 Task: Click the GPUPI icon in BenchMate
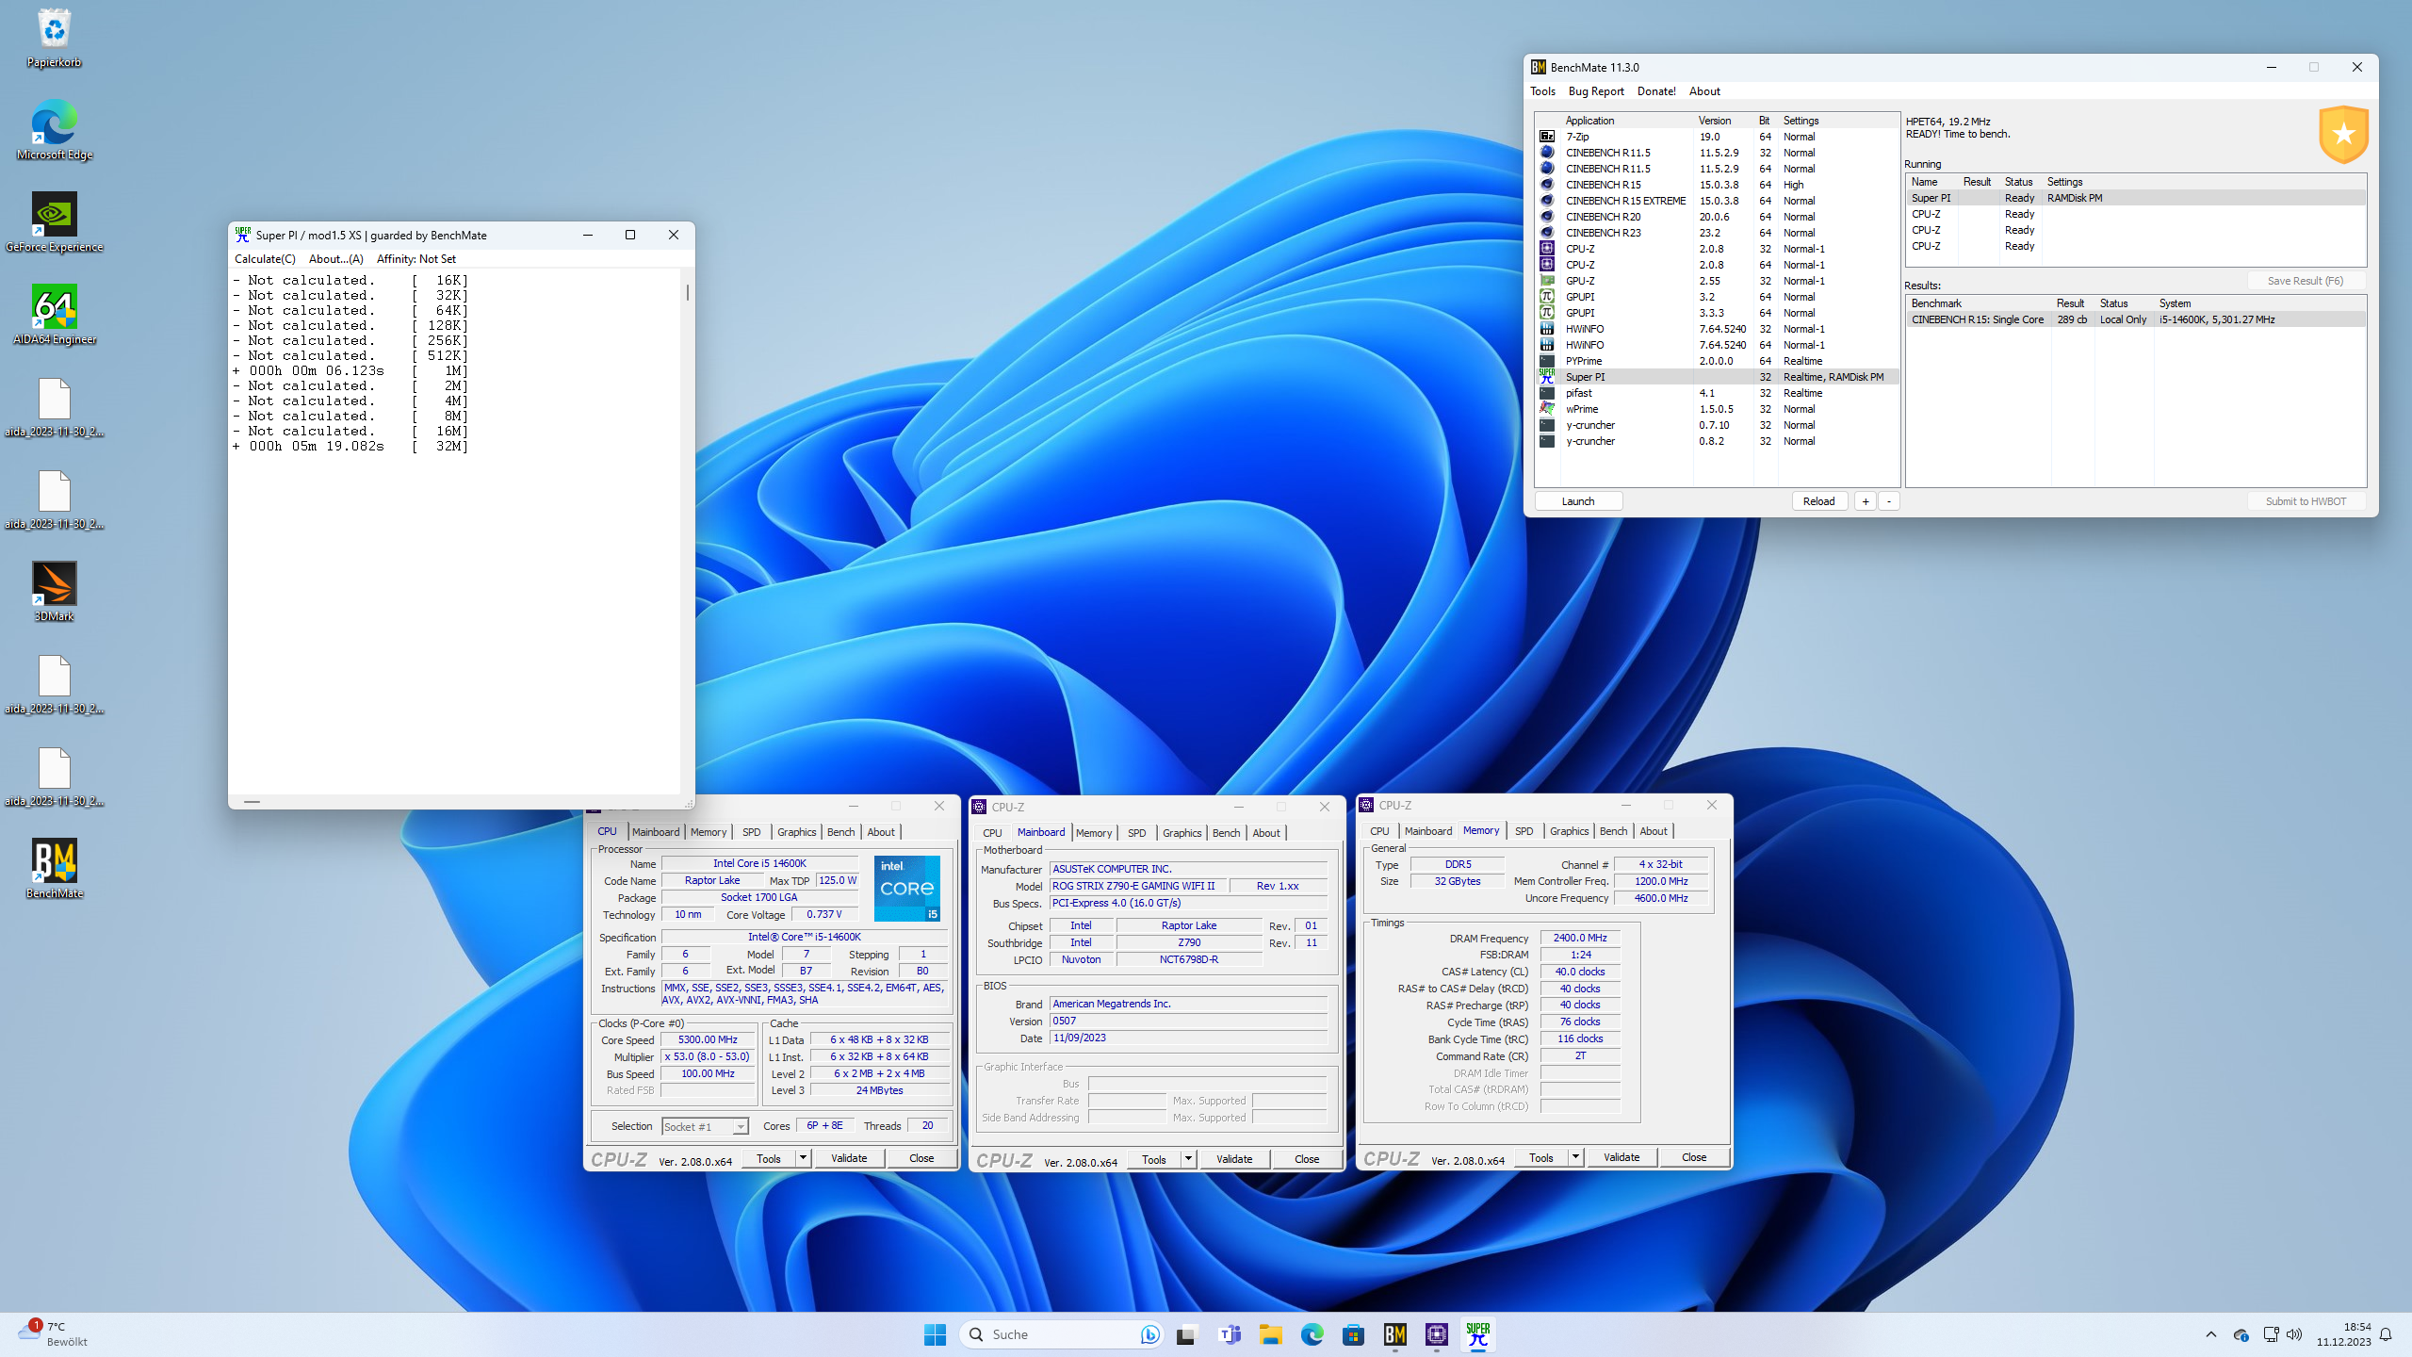(1546, 296)
